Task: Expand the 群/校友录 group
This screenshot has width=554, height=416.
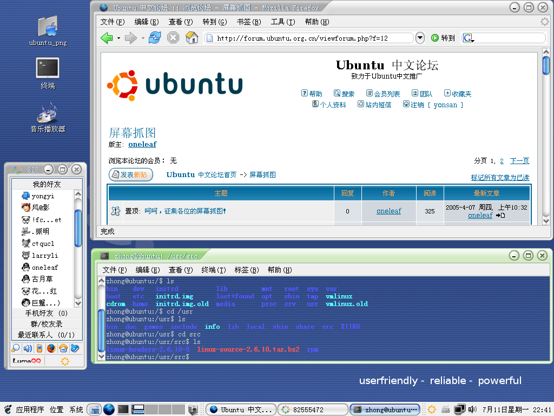Action: coord(47,324)
